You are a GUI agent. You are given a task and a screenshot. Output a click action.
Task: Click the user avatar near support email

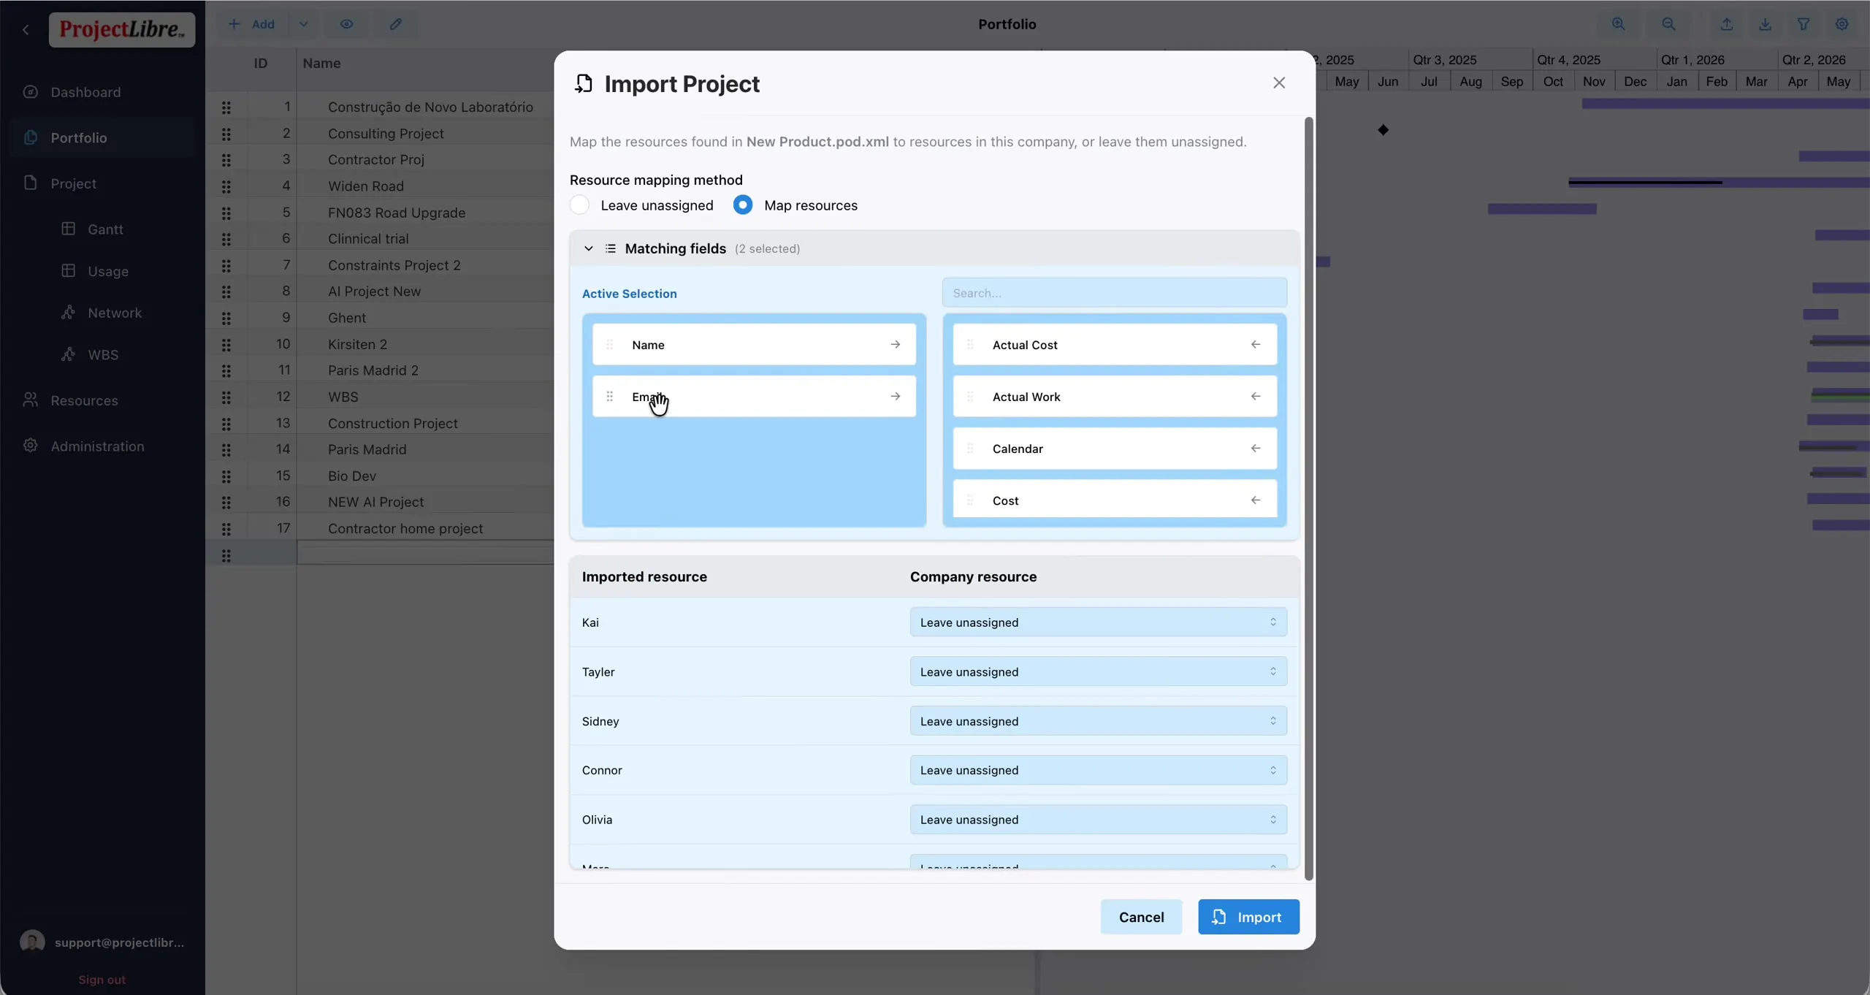point(32,942)
